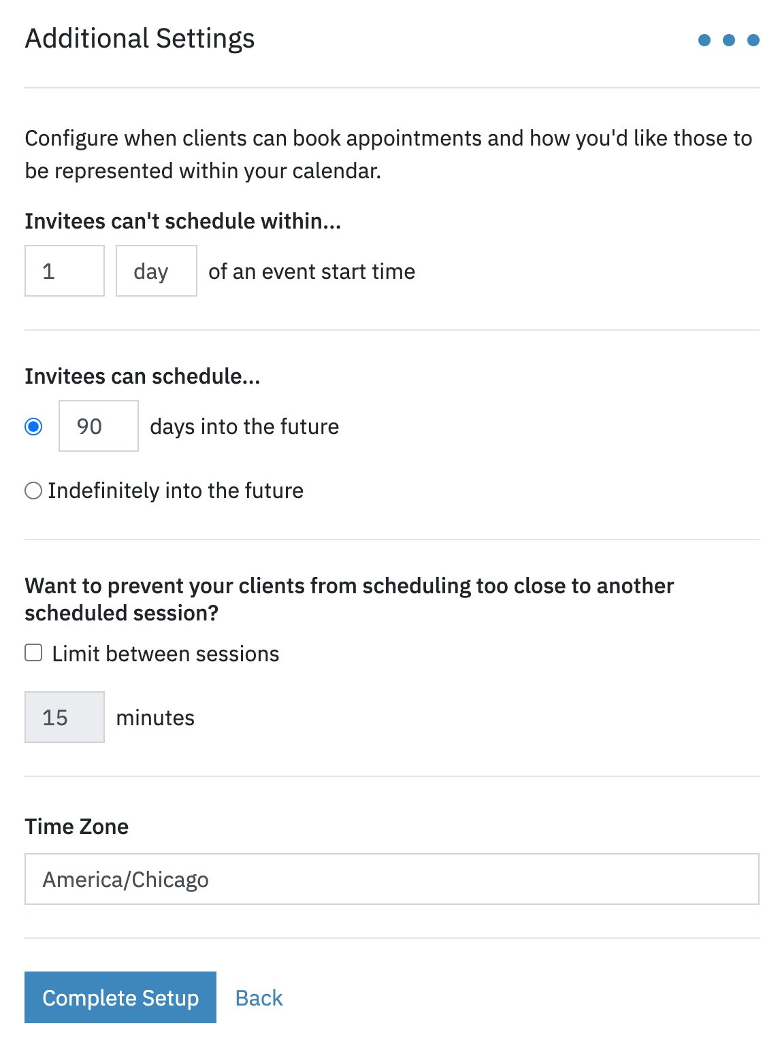780x1045 pixels.
Task: Click the rightmost blue progress dot
Action: coord(753,39)
